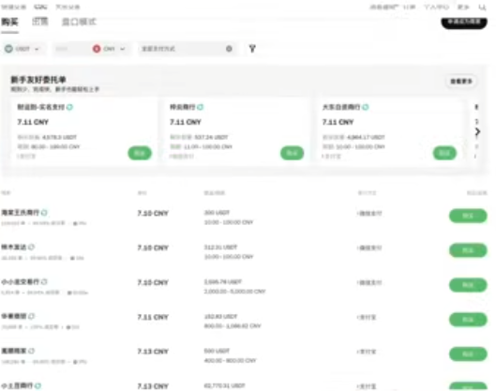
Task: Click the red CNY currency icon
Action: (97, 49)
